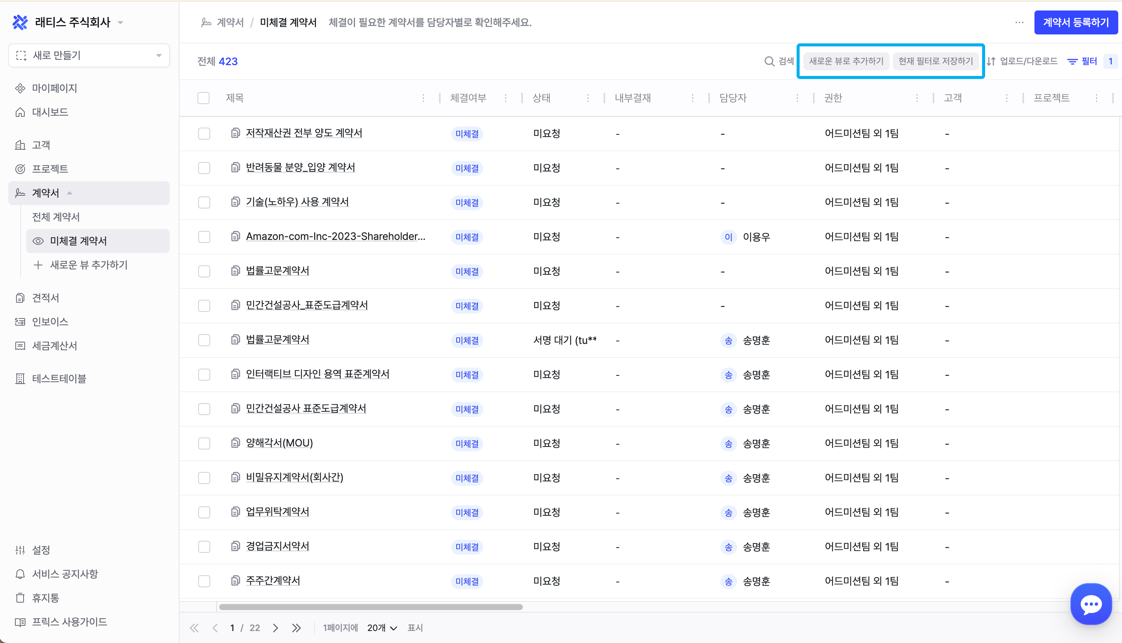Click the search magnifier icon
Screen dimensions: 1122x643
coord(769,61)
